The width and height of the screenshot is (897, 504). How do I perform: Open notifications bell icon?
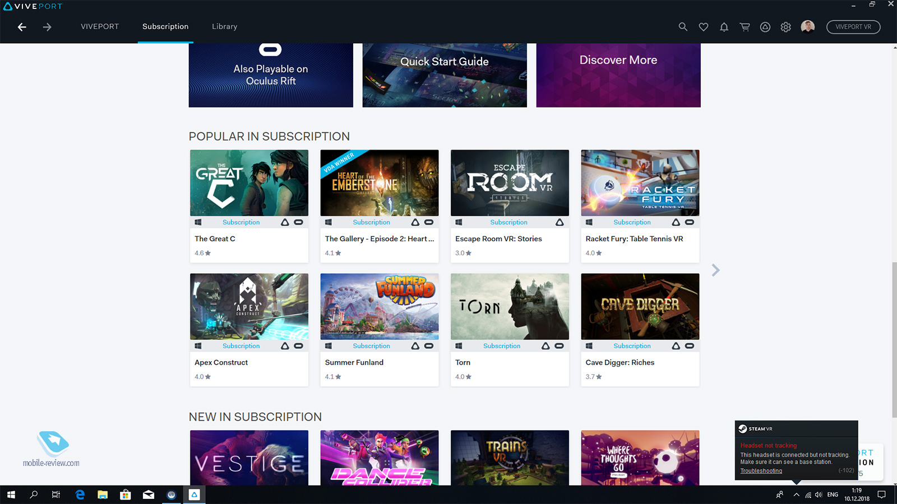pos(724,27)
